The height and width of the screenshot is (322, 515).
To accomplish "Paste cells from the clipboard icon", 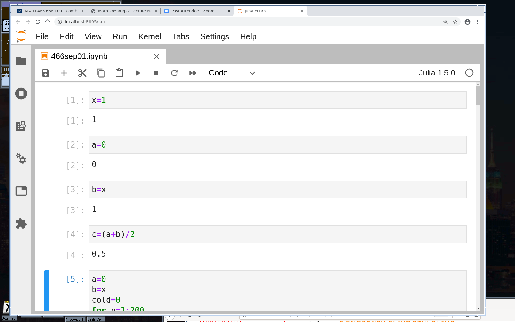I will (x=119, y=73).
